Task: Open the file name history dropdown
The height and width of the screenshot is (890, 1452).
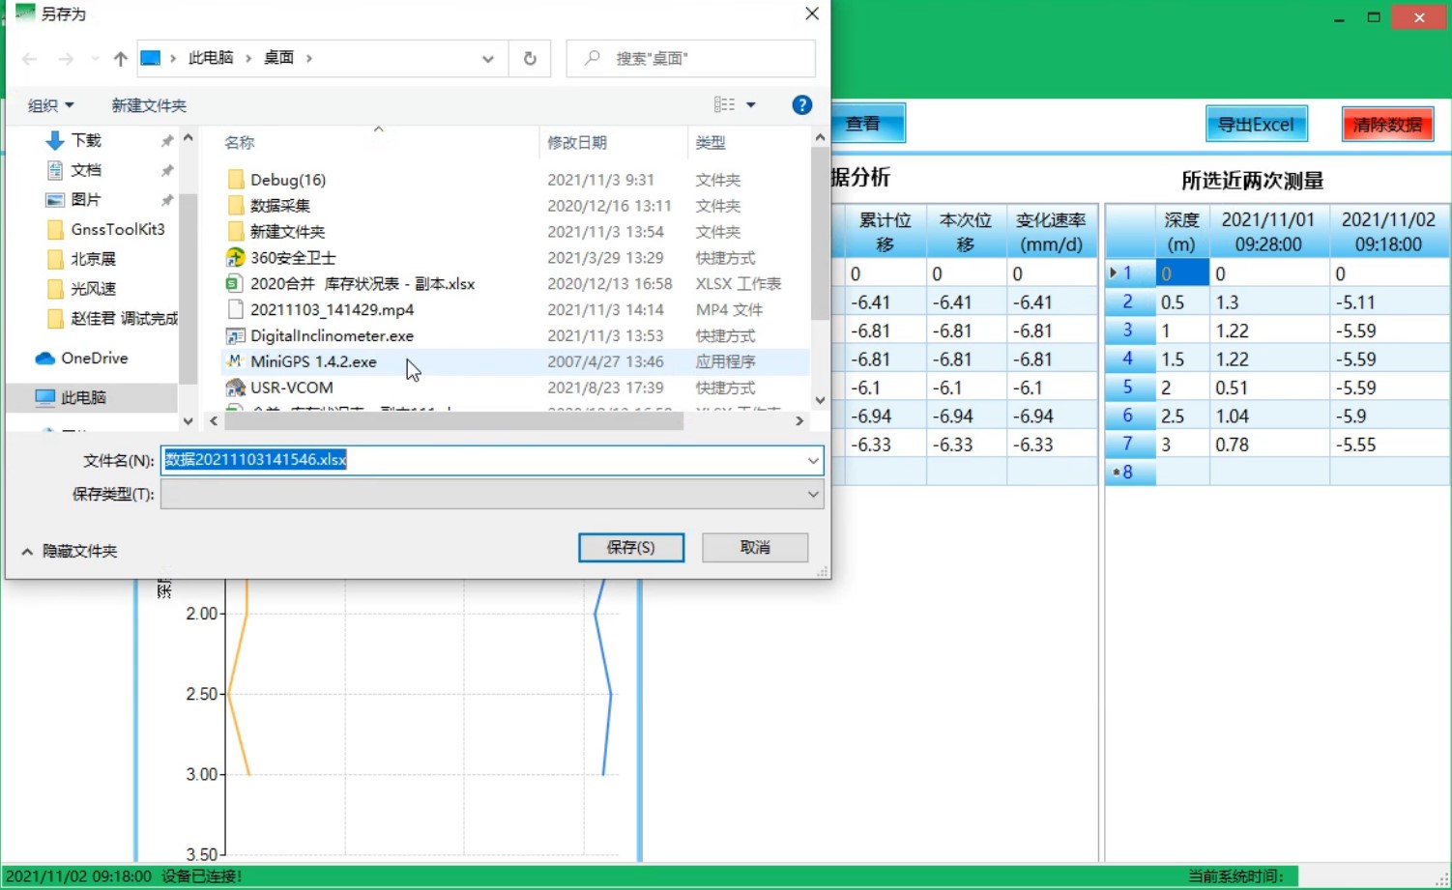Action: pos(813,461)
